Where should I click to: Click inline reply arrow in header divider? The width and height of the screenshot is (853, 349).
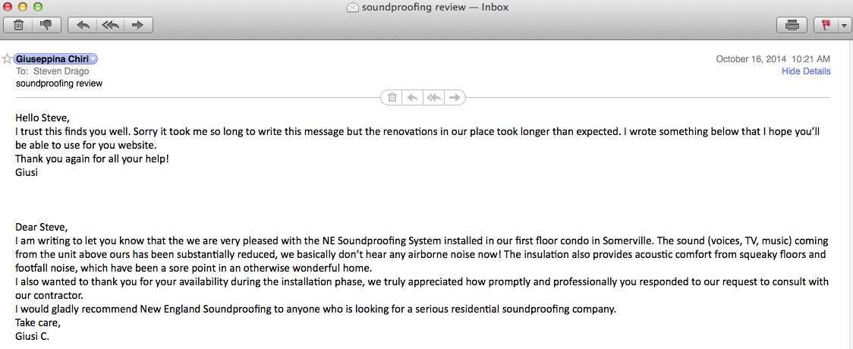(412, 97)
